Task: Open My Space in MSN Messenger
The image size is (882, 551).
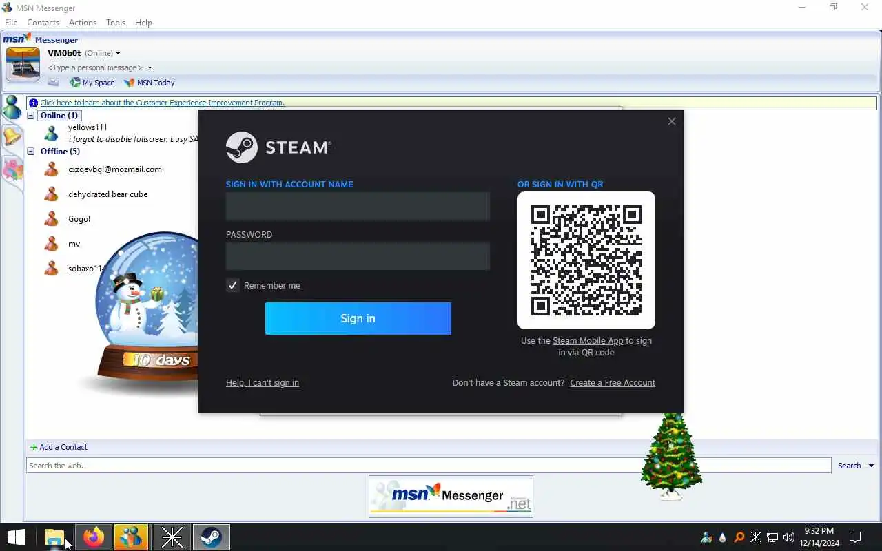Action: pos(92,83)
